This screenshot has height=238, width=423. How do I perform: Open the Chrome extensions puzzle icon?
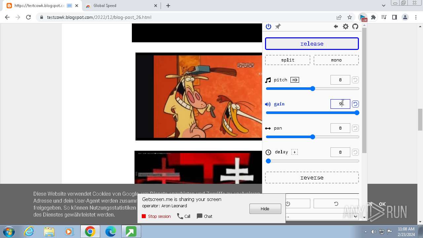[373, 17]
